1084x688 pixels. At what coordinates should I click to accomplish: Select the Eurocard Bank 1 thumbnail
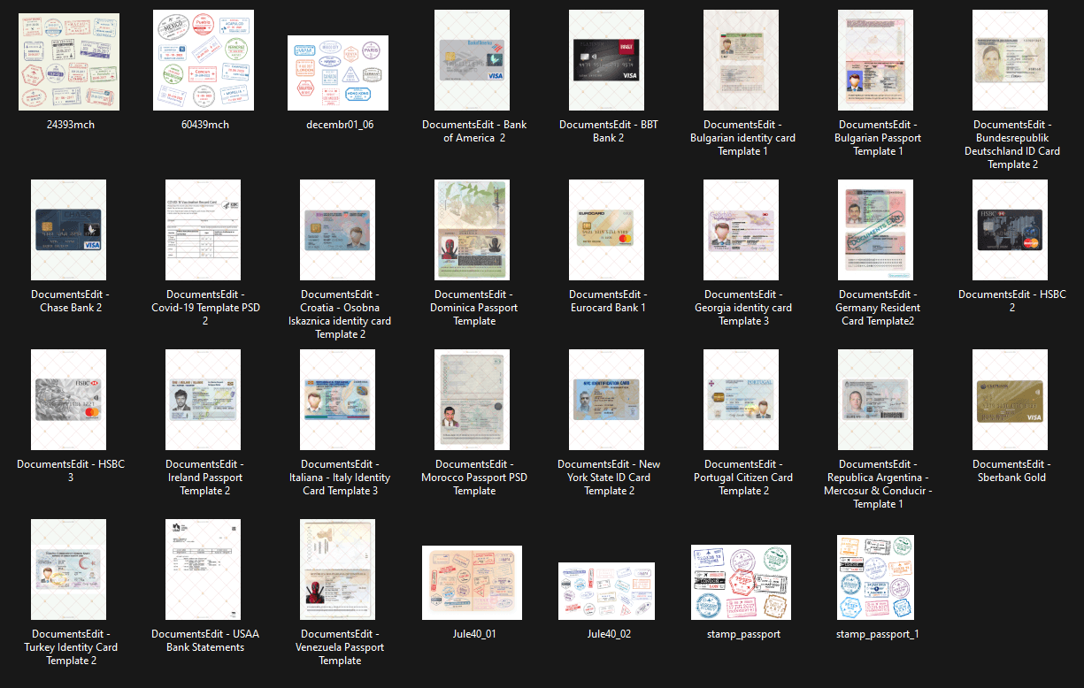[x=607, y=230]
